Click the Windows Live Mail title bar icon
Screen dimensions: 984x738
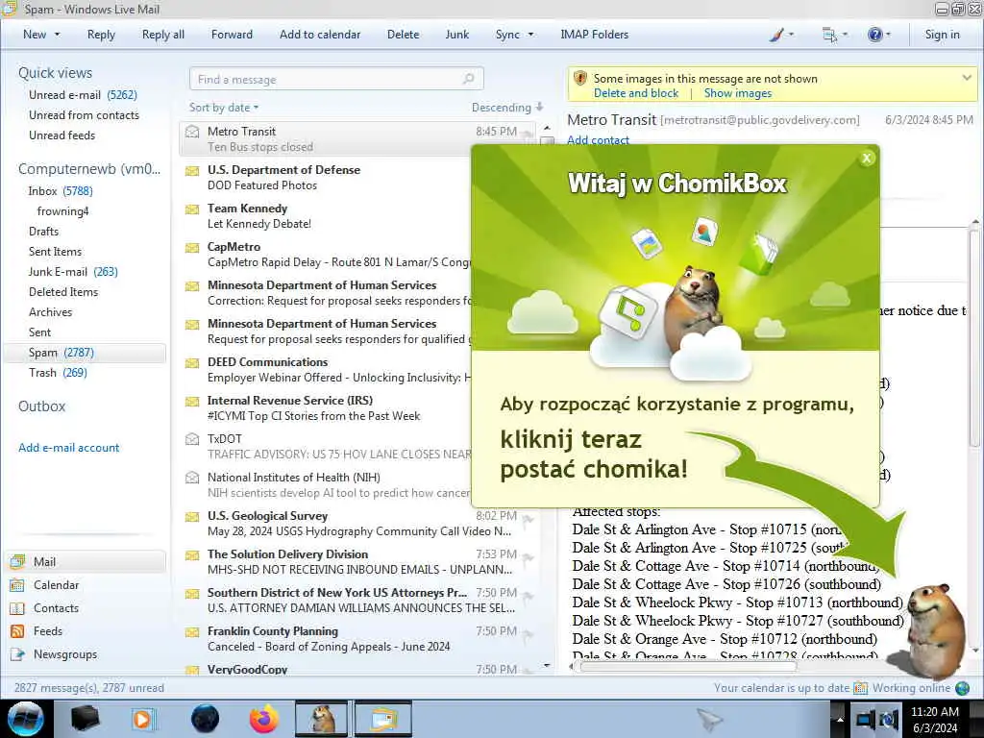9,8
